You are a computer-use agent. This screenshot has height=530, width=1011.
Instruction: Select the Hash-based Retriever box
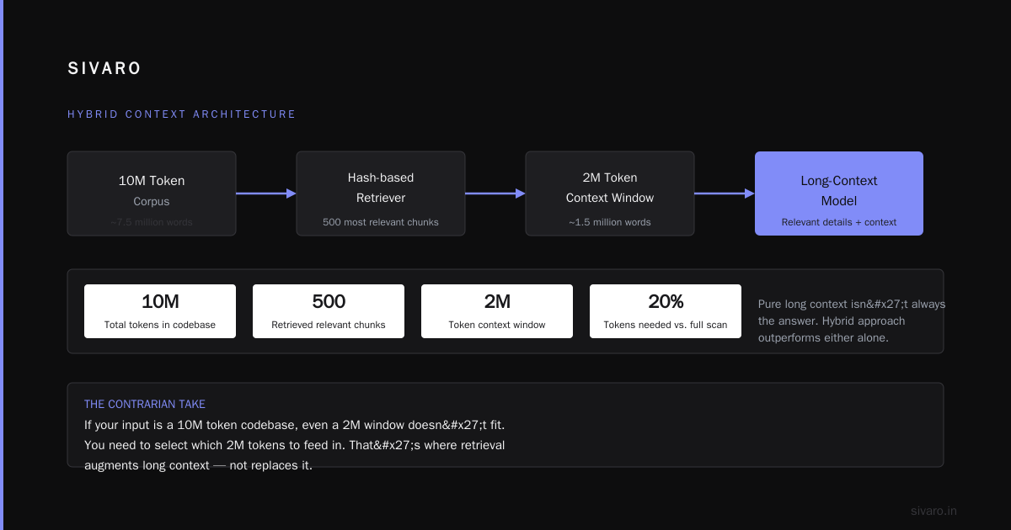(x=381, y=193)
